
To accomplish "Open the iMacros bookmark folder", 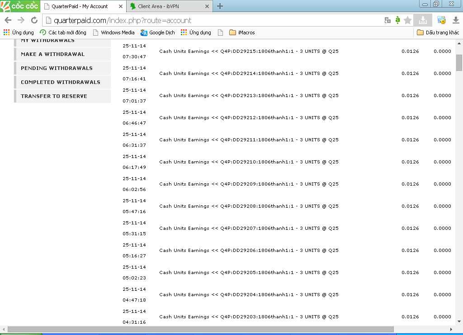I will tap(242, 33).
